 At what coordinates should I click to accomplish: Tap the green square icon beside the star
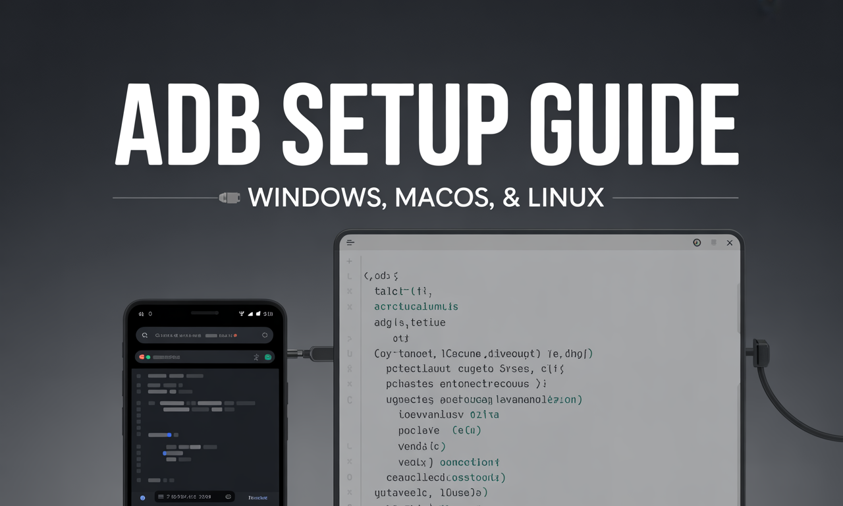click(x=268, y=357)
